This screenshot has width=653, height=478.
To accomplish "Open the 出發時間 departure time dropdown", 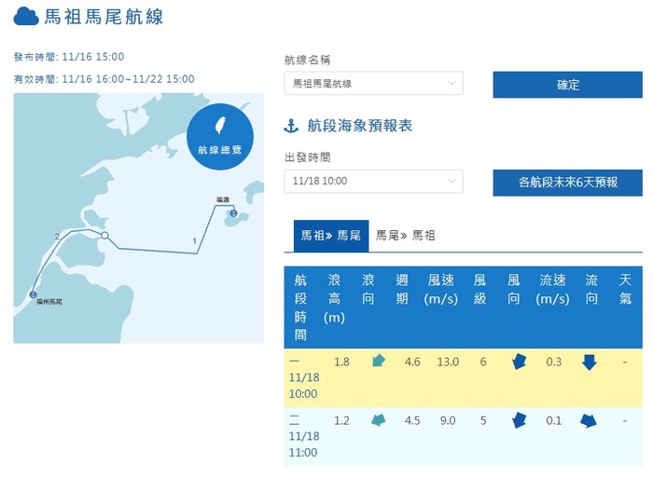I will point(373,182).
